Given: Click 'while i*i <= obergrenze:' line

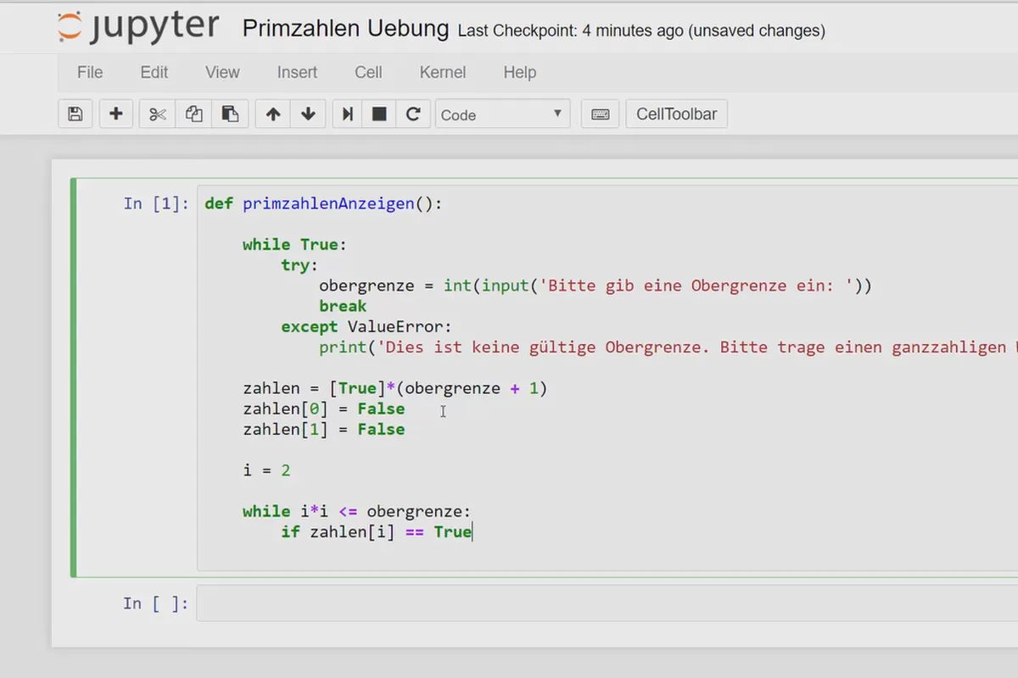Looking at the screenshot, I should (356, 511).
